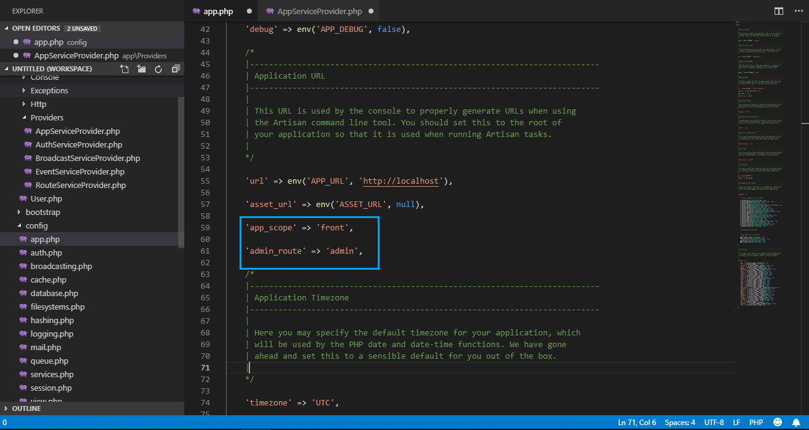809x430 pixels.
Task: Switch to the AppServiceProvider.php editor tab
Action: pyautogui.click(x=320, y=12)
